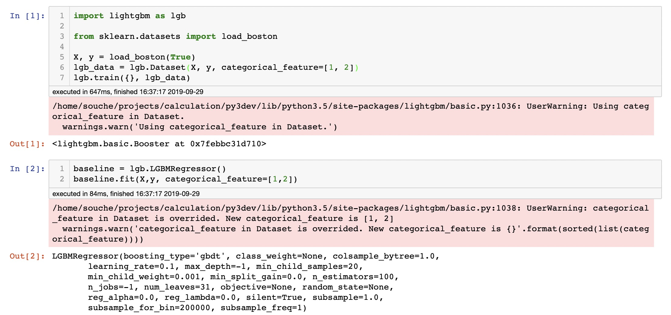Click line number 2 in cell 2

(62, 179)
